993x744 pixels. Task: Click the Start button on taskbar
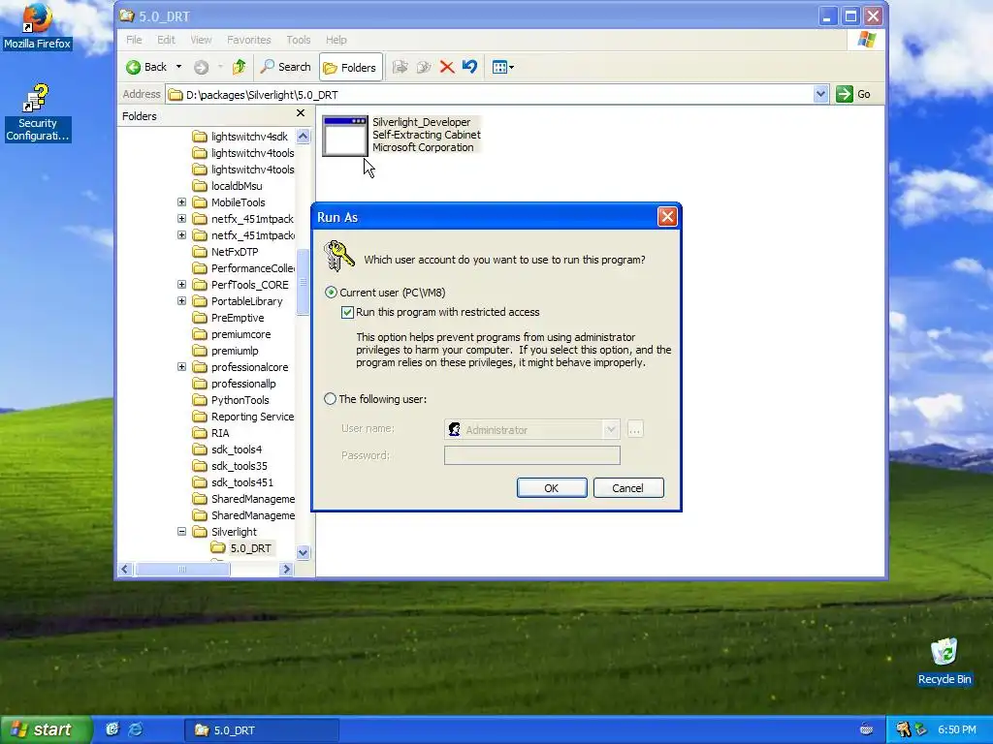click(x=46, y=730)
